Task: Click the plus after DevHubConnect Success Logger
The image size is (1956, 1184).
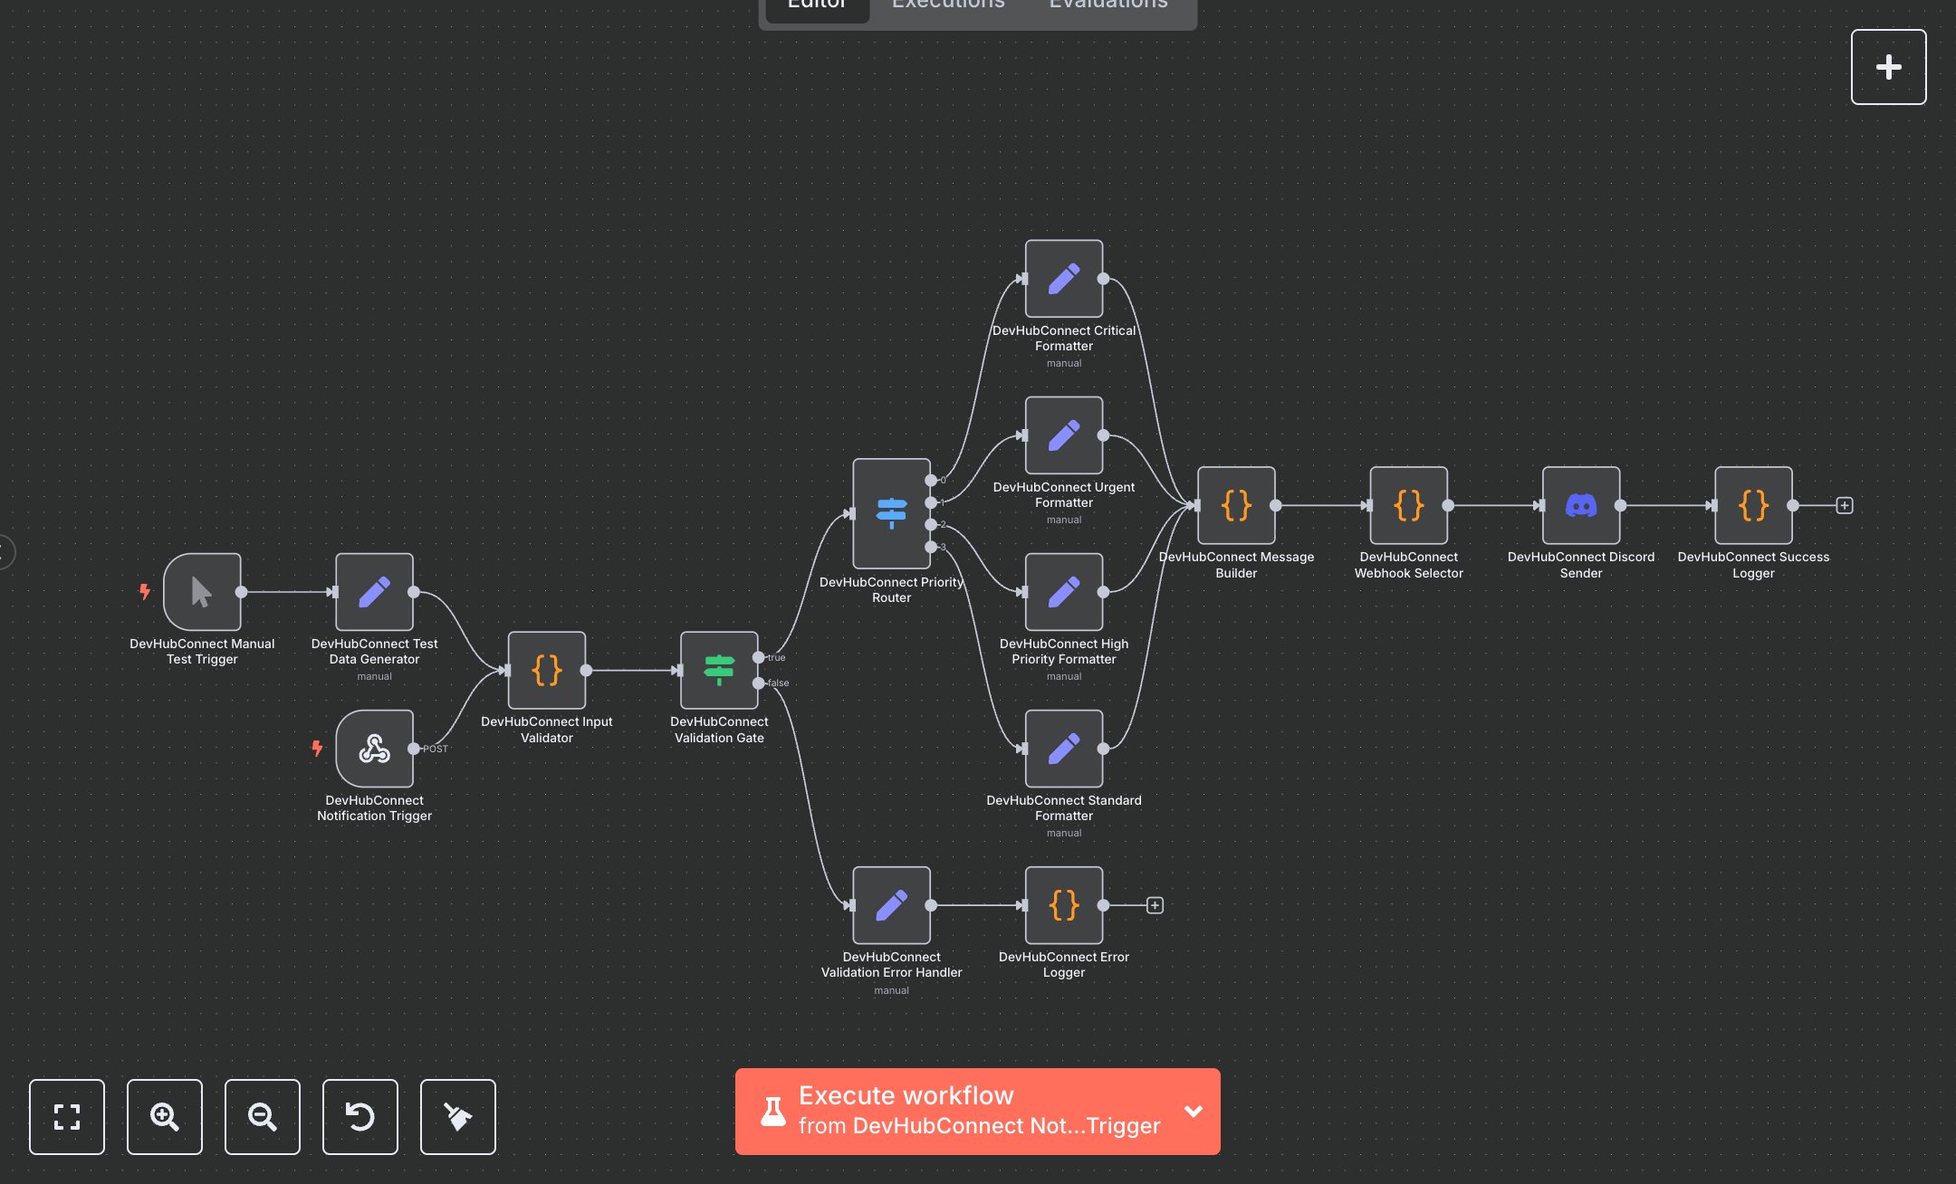Action: click(x=1844, y=506)
